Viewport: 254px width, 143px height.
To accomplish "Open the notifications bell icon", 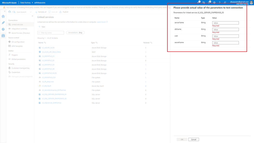I will click(x=209, y=2).
